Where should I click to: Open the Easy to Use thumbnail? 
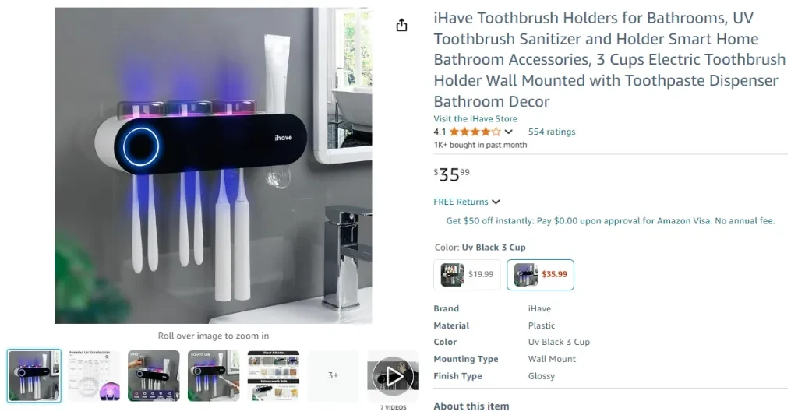[214, 376]
